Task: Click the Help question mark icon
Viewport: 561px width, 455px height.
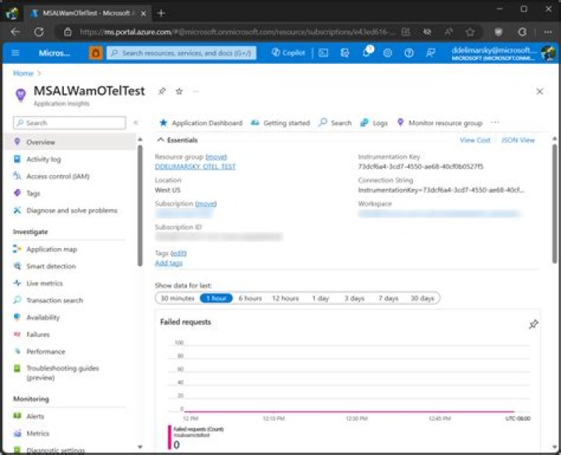Action: 409,53
